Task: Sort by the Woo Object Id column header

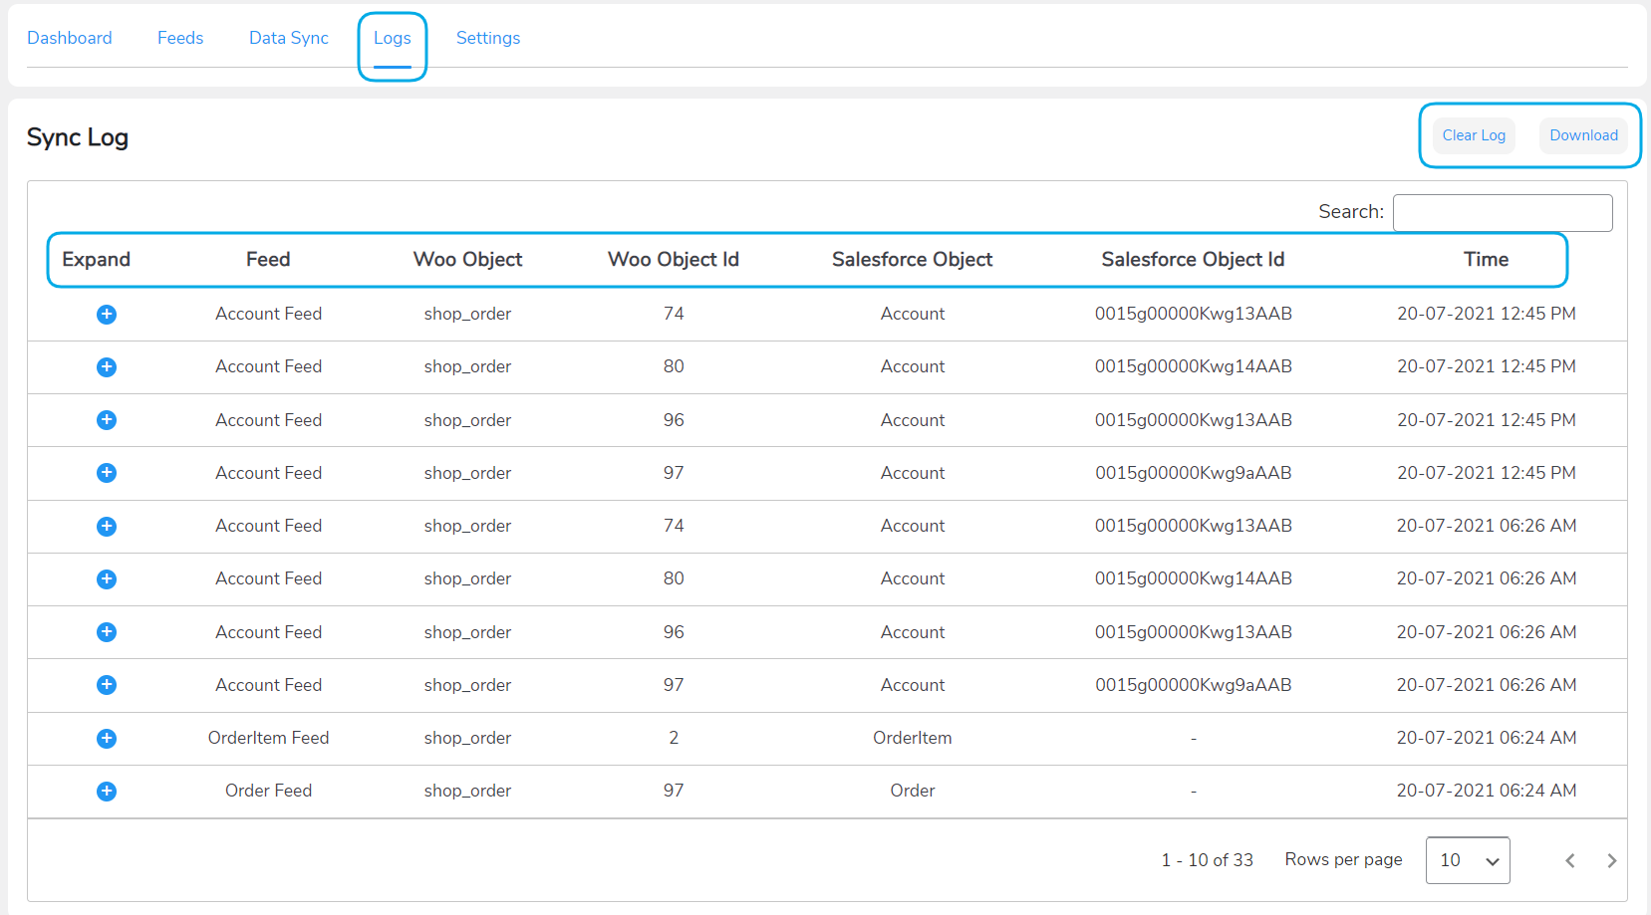Action: pyautogui.click(x=674, y=260)
